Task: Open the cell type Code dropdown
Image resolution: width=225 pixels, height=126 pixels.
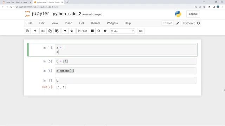Action: click(x=122, y=31)
